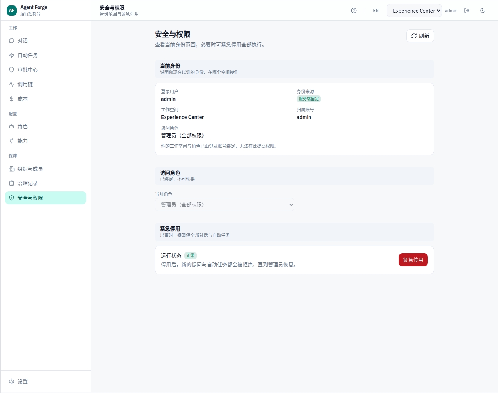Screen dimensions: 498x393
Task: Click the 管理员（全部权限）value under 访问角色
Action: click(182, 135)
